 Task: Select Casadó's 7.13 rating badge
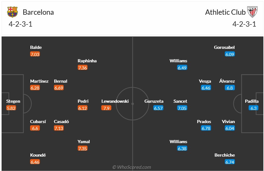click(x=59, y=128)
